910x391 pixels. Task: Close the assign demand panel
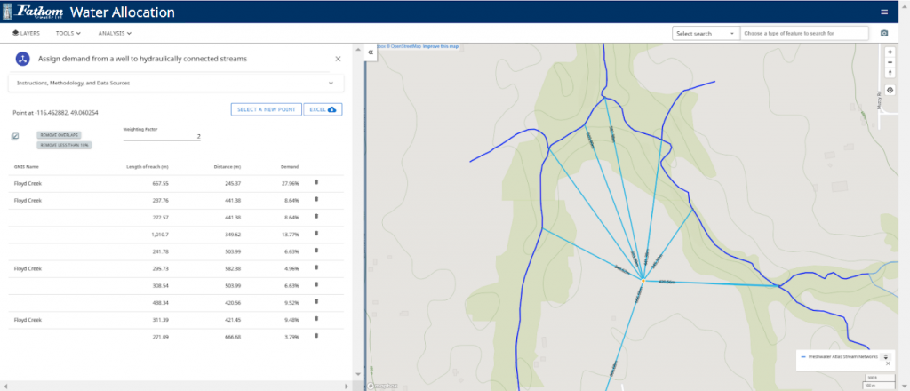(338, 59)
